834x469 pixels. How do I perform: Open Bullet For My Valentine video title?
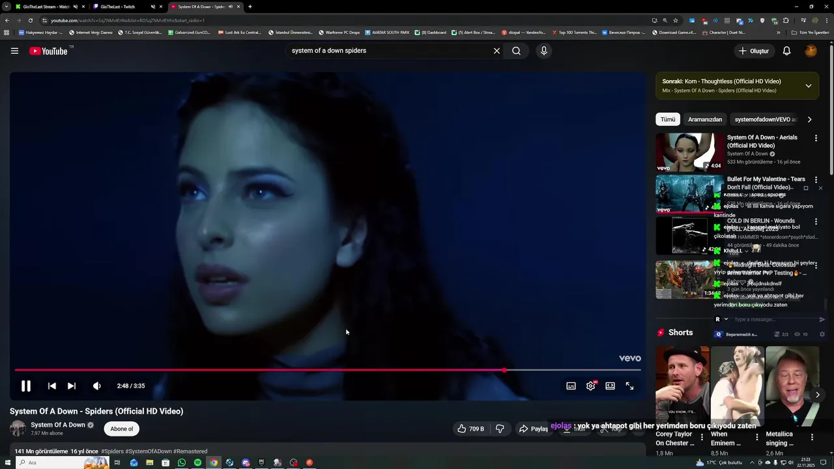(766, 183)
